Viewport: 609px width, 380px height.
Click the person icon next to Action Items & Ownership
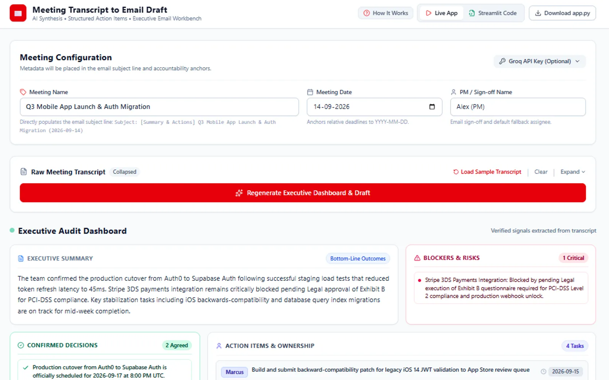click(x=219, y=346)
